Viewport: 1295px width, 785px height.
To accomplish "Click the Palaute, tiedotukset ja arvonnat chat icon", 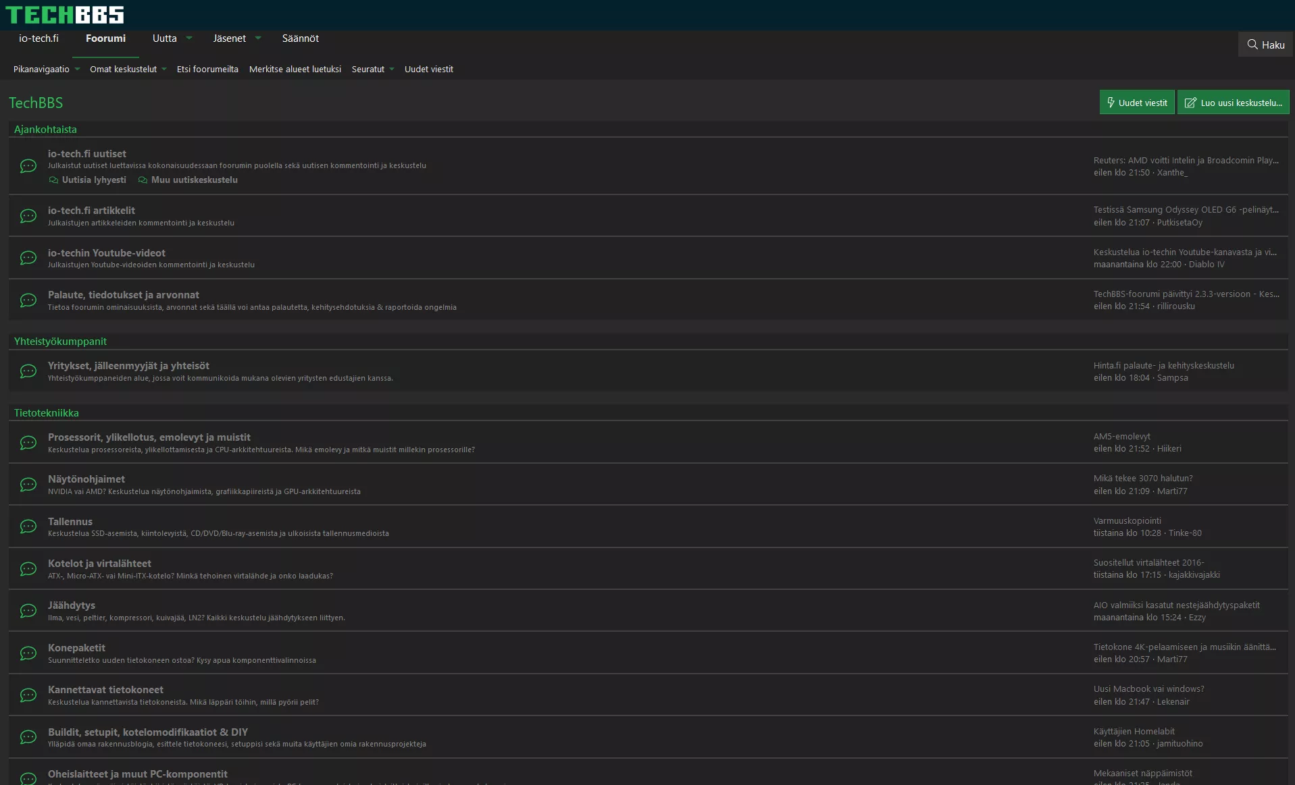I will pyautogui.click(x=28, y=300).
